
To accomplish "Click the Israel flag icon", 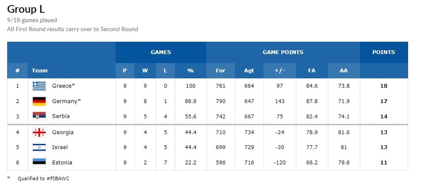I will 39,147.
